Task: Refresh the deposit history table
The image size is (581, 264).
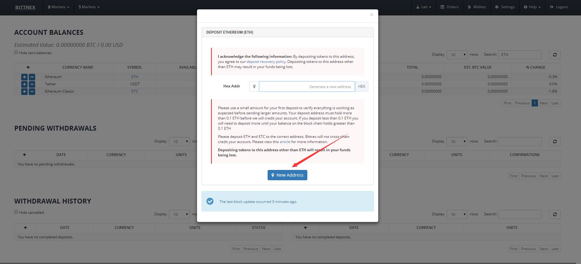Action: (555, 214)
